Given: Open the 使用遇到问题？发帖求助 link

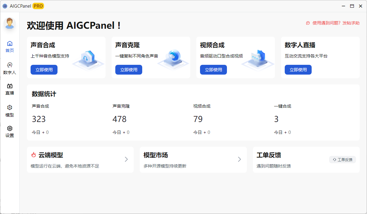Looking at the screenshot, I should 333,23.
